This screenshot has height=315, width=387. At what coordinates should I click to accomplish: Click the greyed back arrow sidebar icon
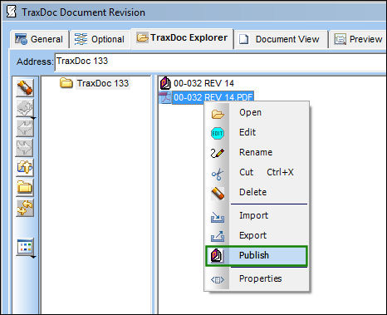click(x=25, y=128)
